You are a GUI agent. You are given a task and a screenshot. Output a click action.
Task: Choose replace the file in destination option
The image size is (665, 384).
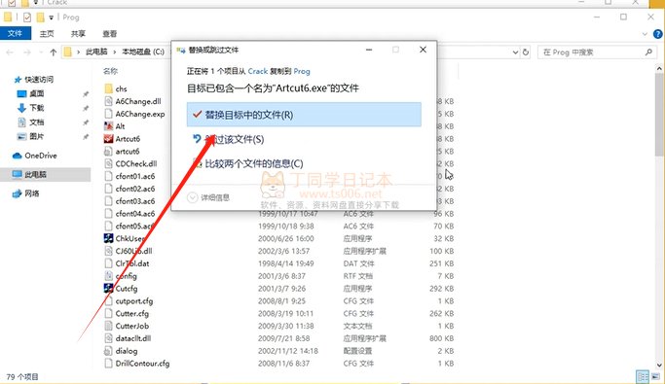coord(304,115)
